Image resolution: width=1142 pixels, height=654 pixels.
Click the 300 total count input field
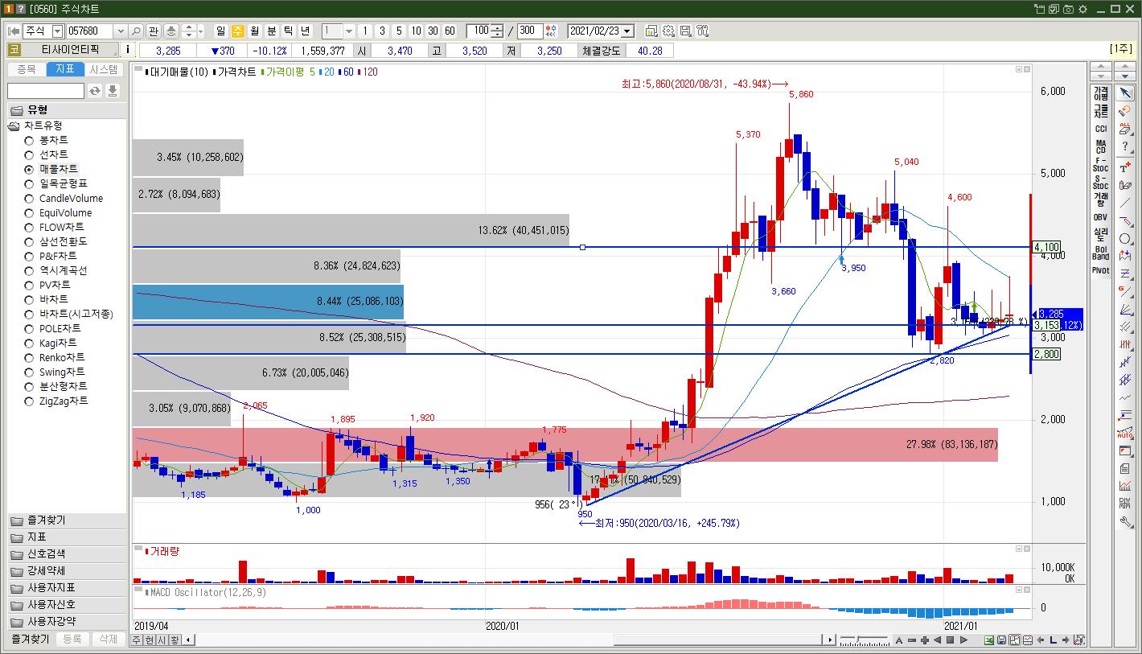coord(530,31)
